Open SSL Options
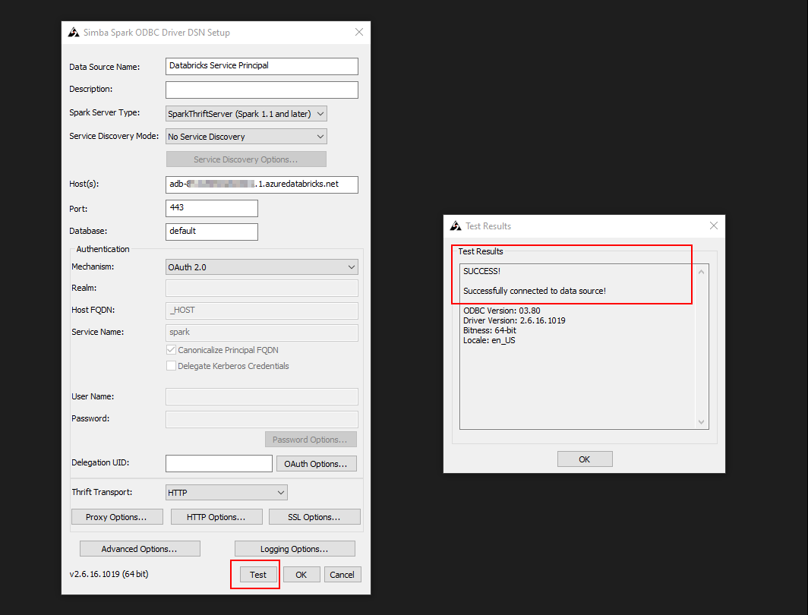 [314, 517]
